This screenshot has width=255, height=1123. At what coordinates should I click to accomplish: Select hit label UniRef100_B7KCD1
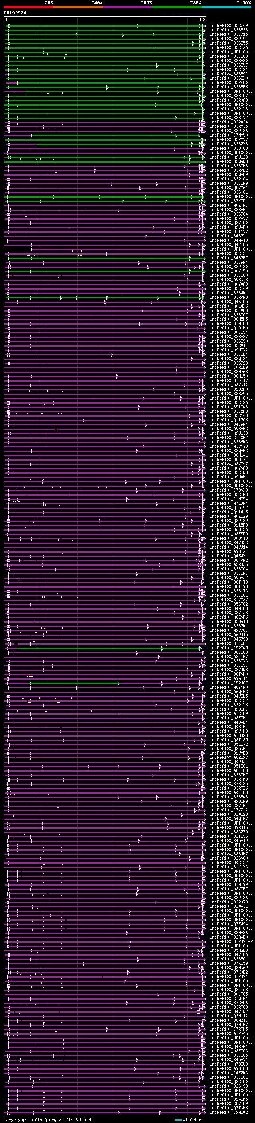click(229, 201)
